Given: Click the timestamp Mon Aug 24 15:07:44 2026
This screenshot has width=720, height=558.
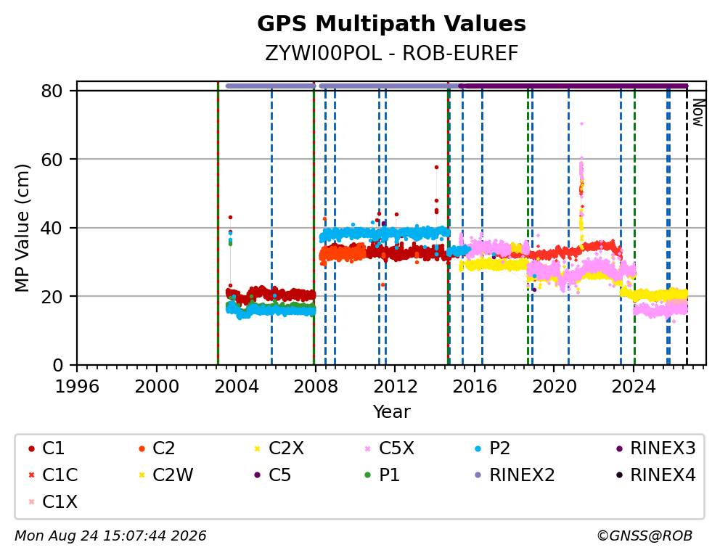Looking at the screenshot, I should coord(110,536).
